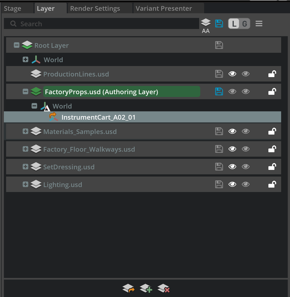Select the InstrumentCart_A02_01 prim
Viewport: 290px width, 297px height.
(98, 117)
